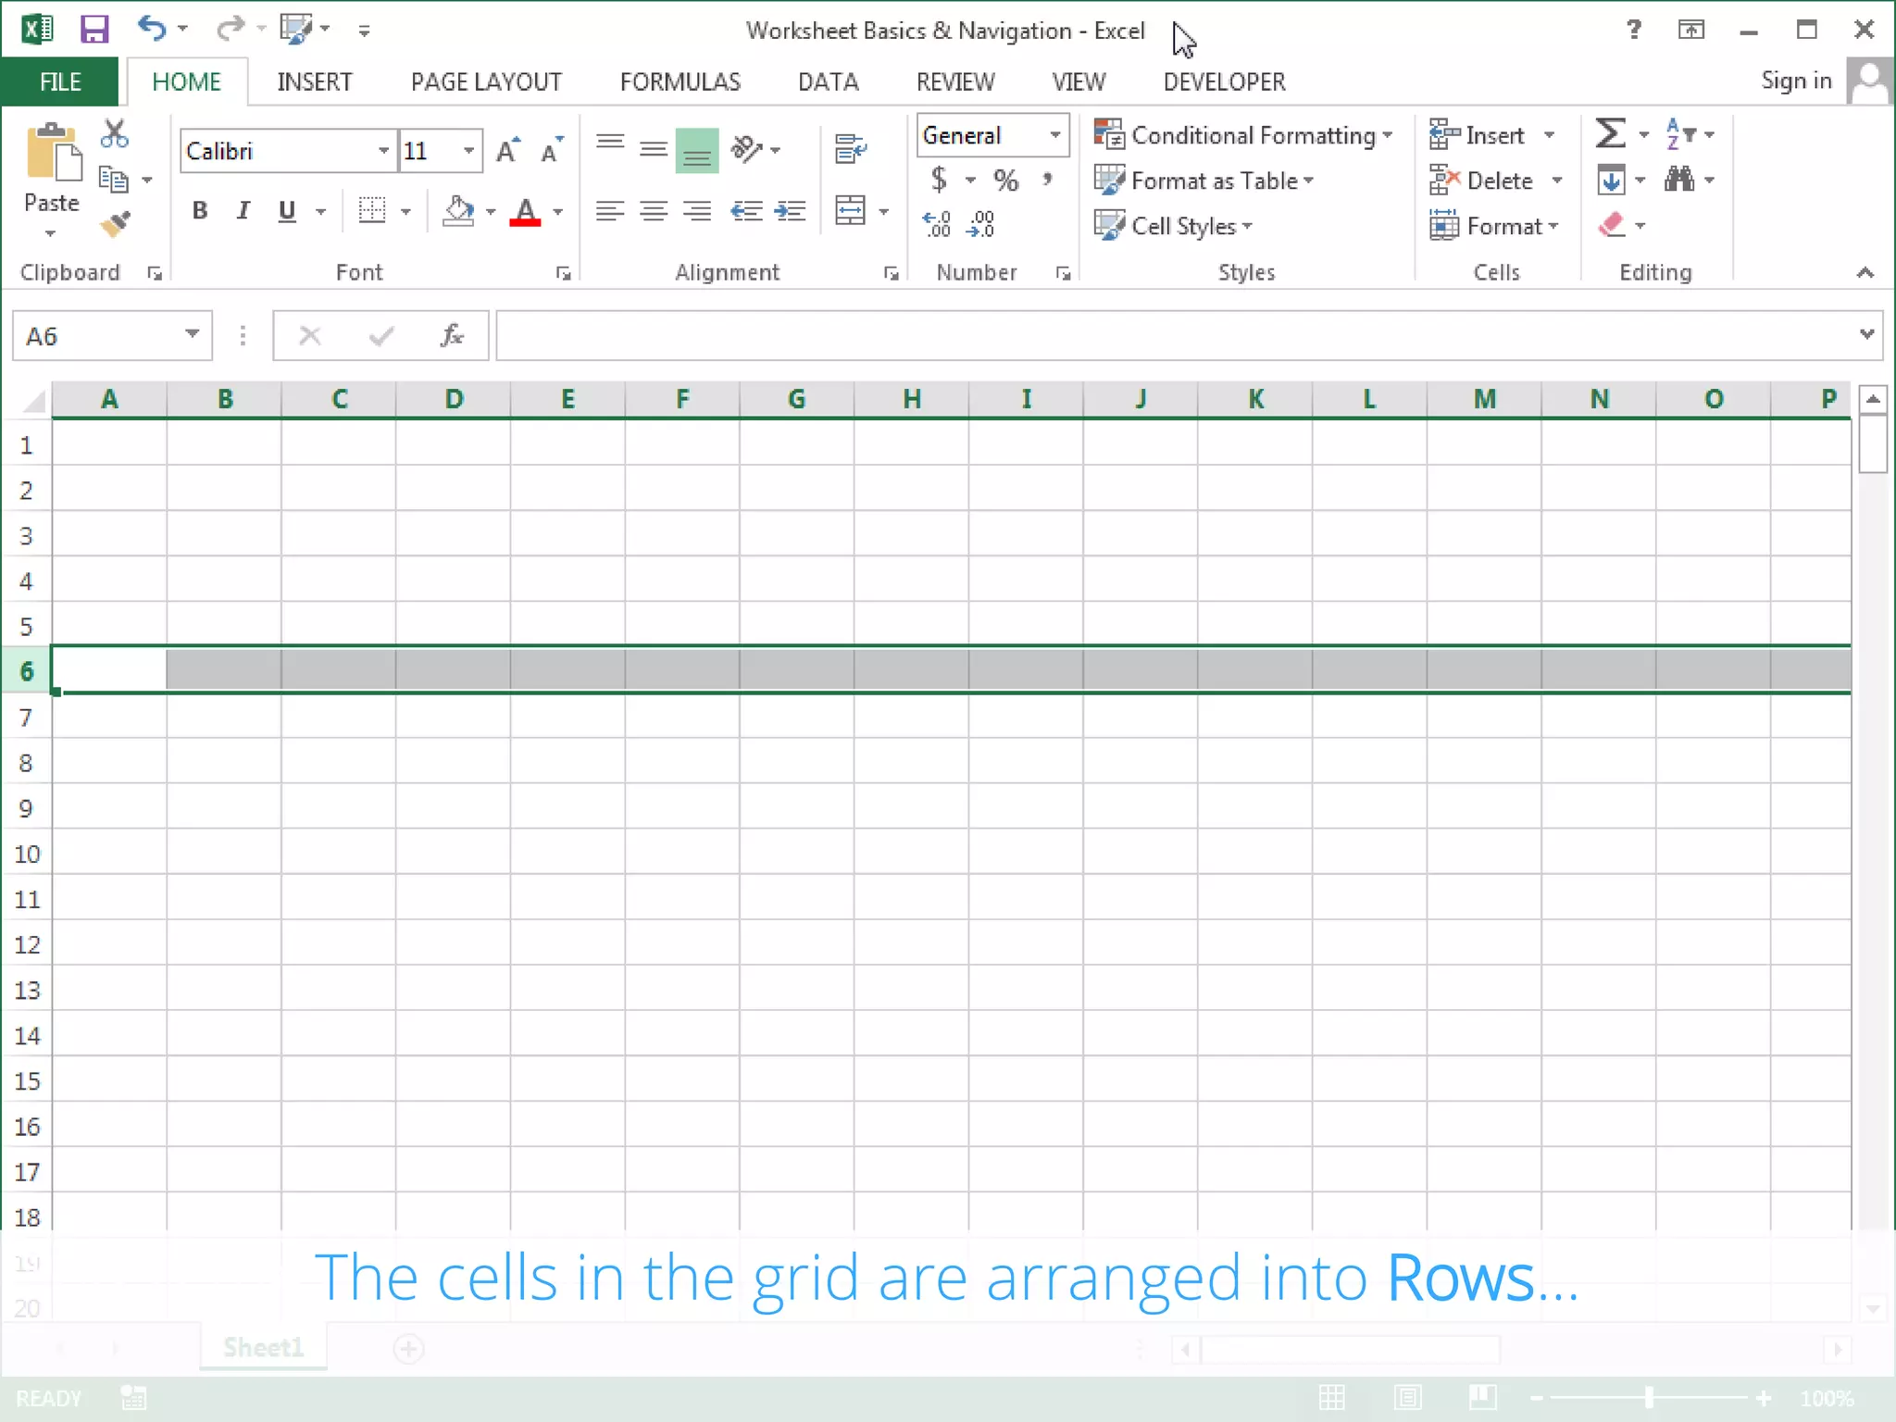Screen dimensions: 1896x1422
Task: Switch to the DATA tab
Action: [x=829, y=81]
